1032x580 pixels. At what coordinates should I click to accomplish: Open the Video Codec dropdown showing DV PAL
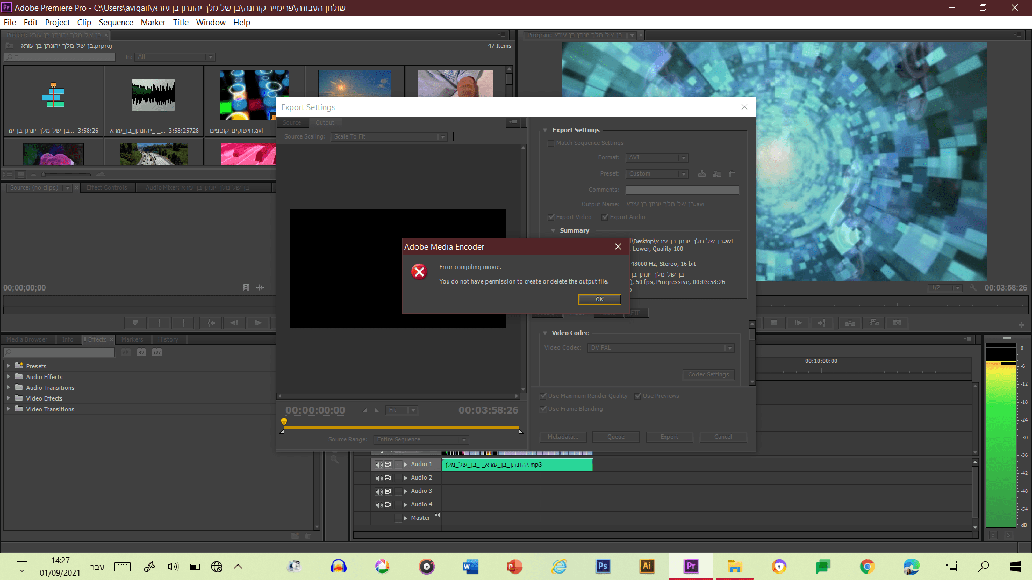(x=661, y=347)
